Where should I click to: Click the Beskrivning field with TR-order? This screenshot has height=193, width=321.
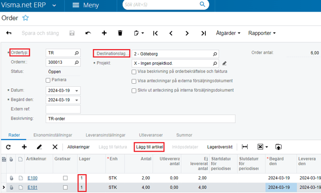(140, 119)
